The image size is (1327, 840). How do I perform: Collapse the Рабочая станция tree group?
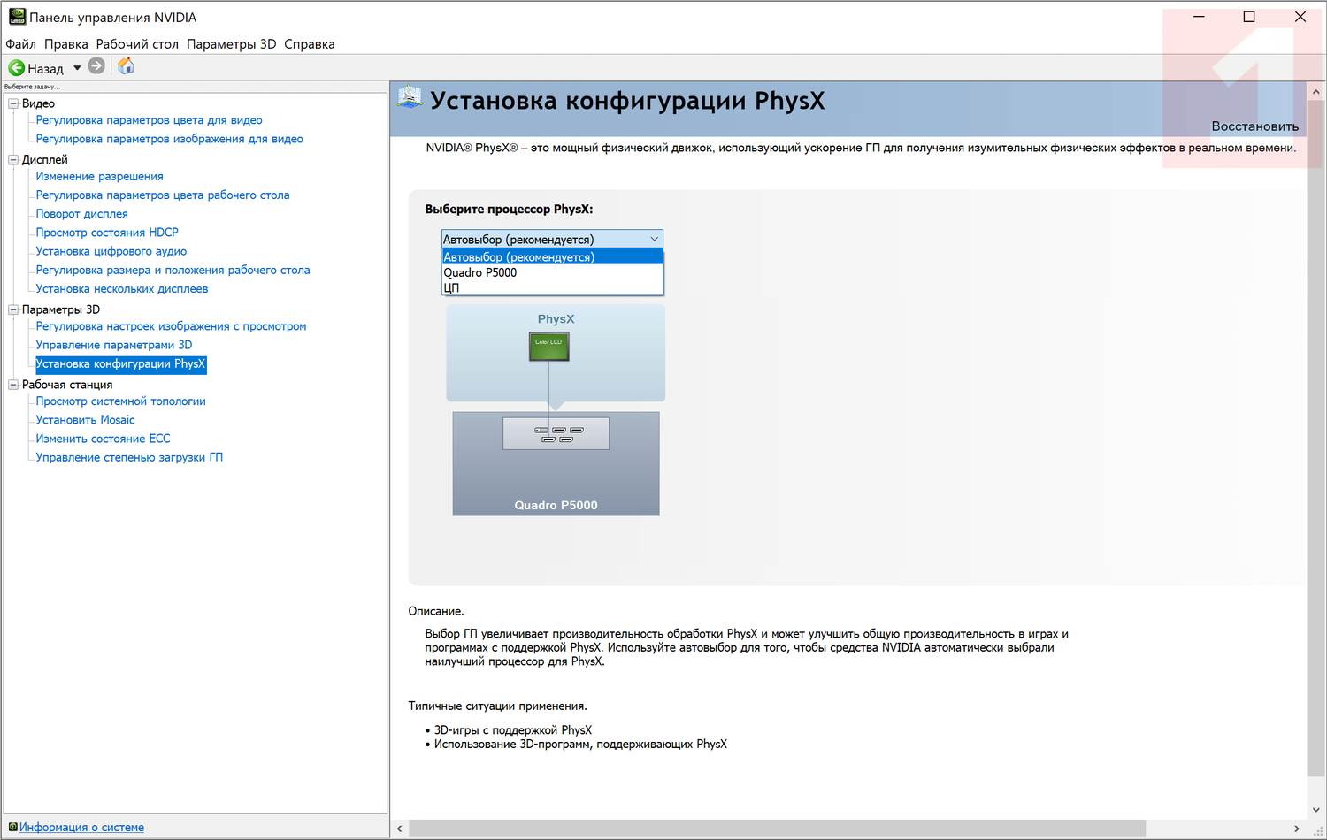click(13, 385)
